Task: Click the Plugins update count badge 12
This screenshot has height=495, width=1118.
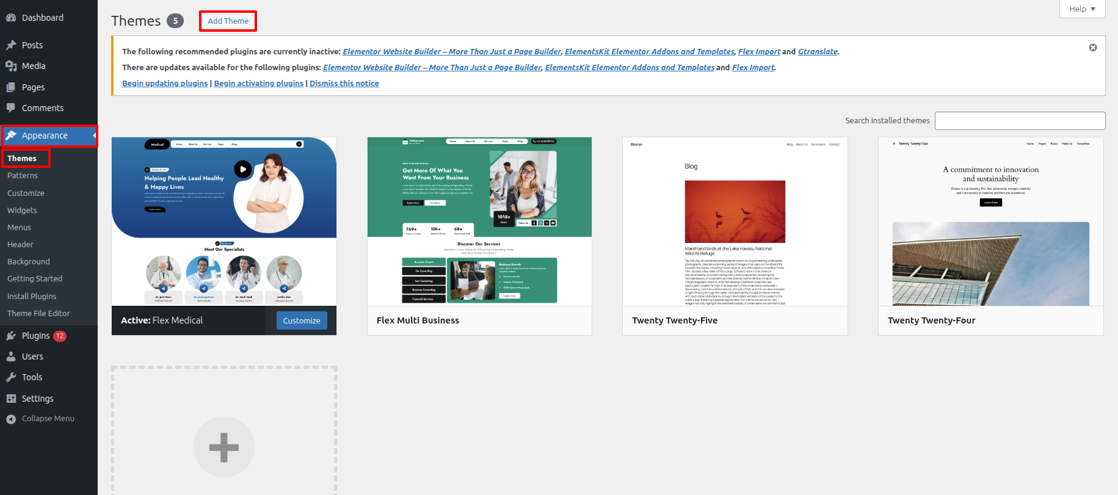Action: [x=60, y=336]
